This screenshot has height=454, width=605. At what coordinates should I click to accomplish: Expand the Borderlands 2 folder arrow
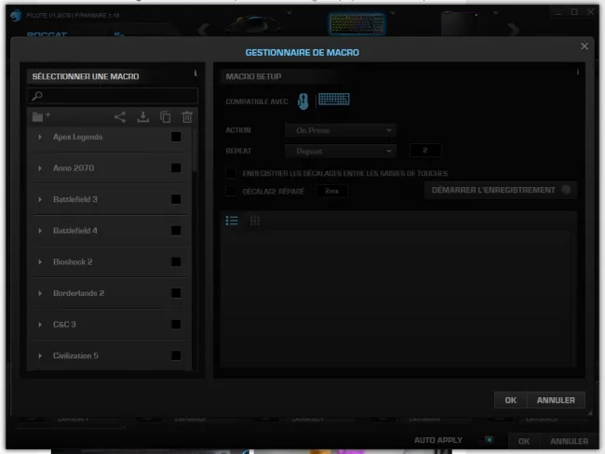40,293
